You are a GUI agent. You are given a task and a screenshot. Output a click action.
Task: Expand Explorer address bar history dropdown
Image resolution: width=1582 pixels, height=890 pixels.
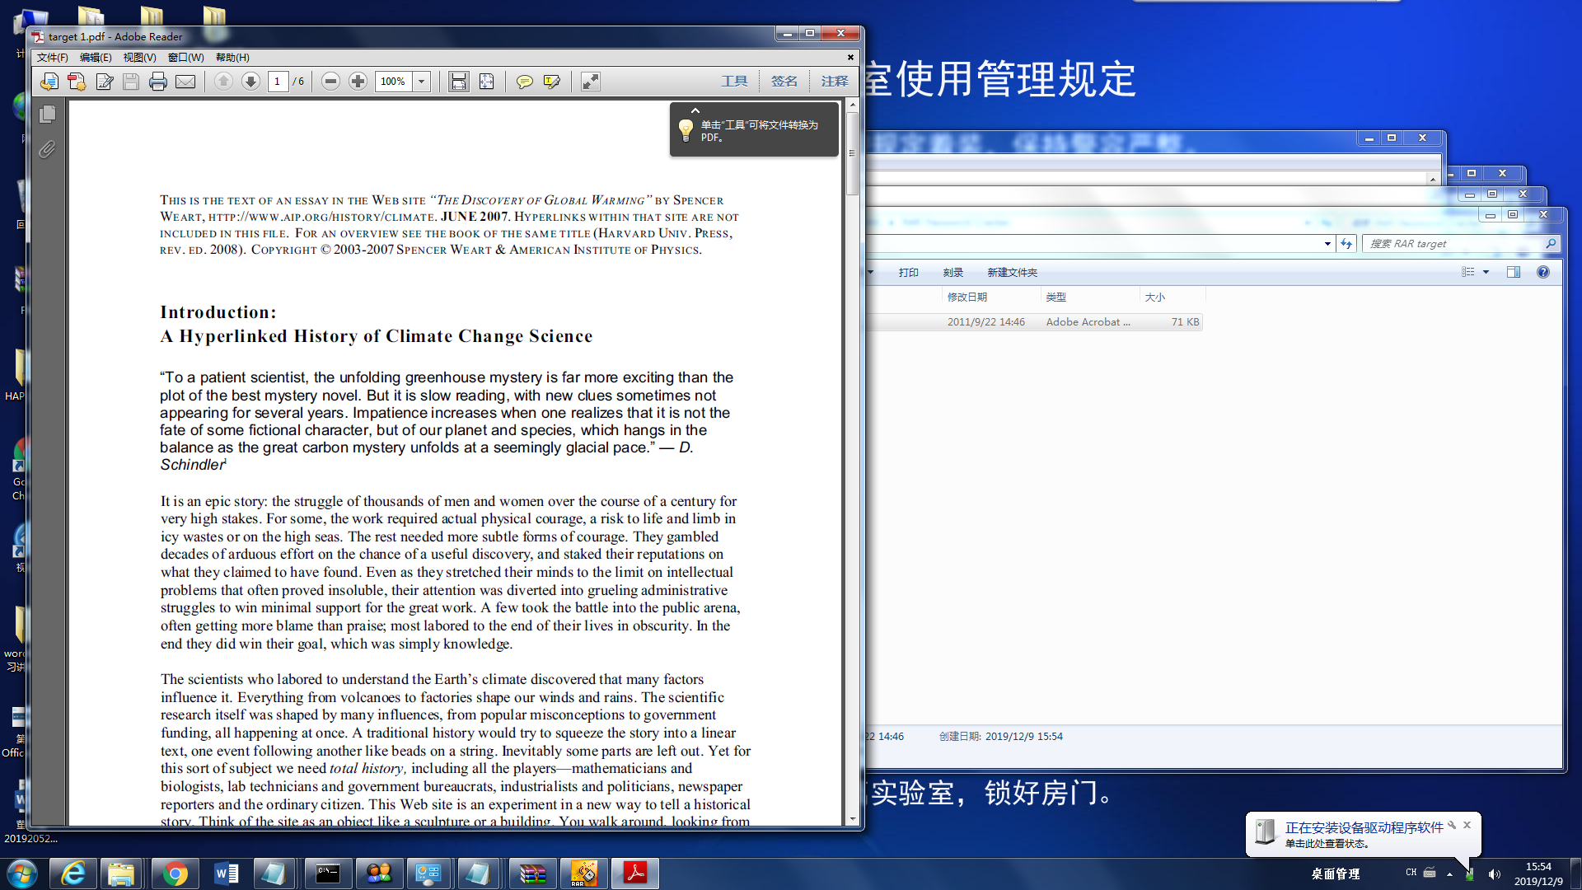[1327, 244]
